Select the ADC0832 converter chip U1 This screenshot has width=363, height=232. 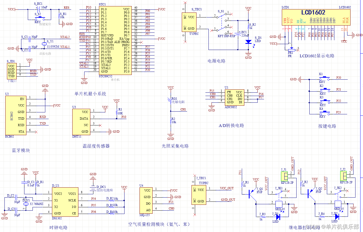(234, 97)
